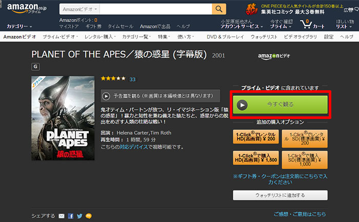Image resolution: width=359 pixels, height=222 pixels.
Task: Click the 秋マンガ promotional banner icon
Action: pyautogui.click(x=252, y=9)
